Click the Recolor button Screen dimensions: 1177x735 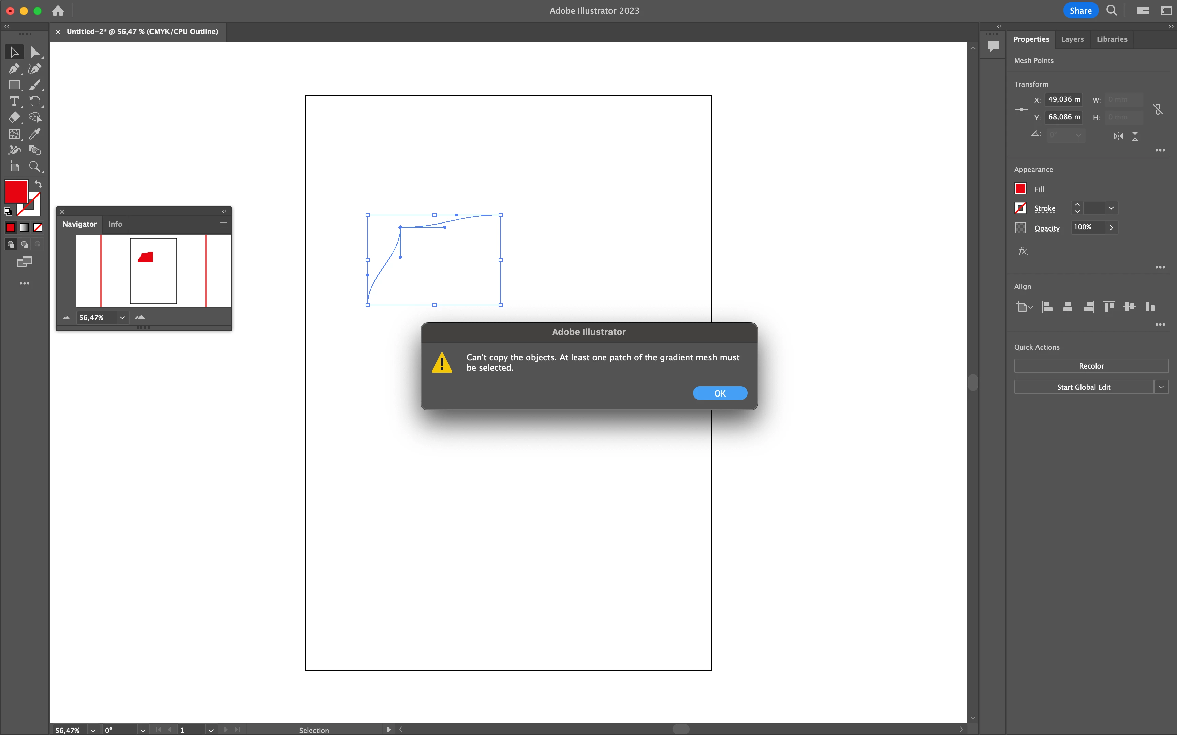pyautogui.click(x=1091, y=366)
